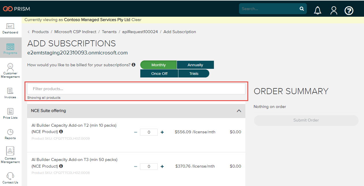Open billing info tooltip next to the question
The image size is (364, 186).
coord(133,64)
